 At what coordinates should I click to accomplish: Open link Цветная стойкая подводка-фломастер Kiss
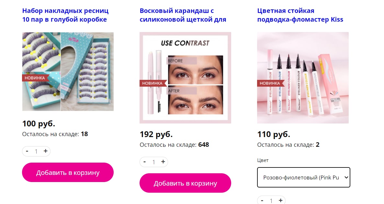pyautogui.click(x=300, y=15)
